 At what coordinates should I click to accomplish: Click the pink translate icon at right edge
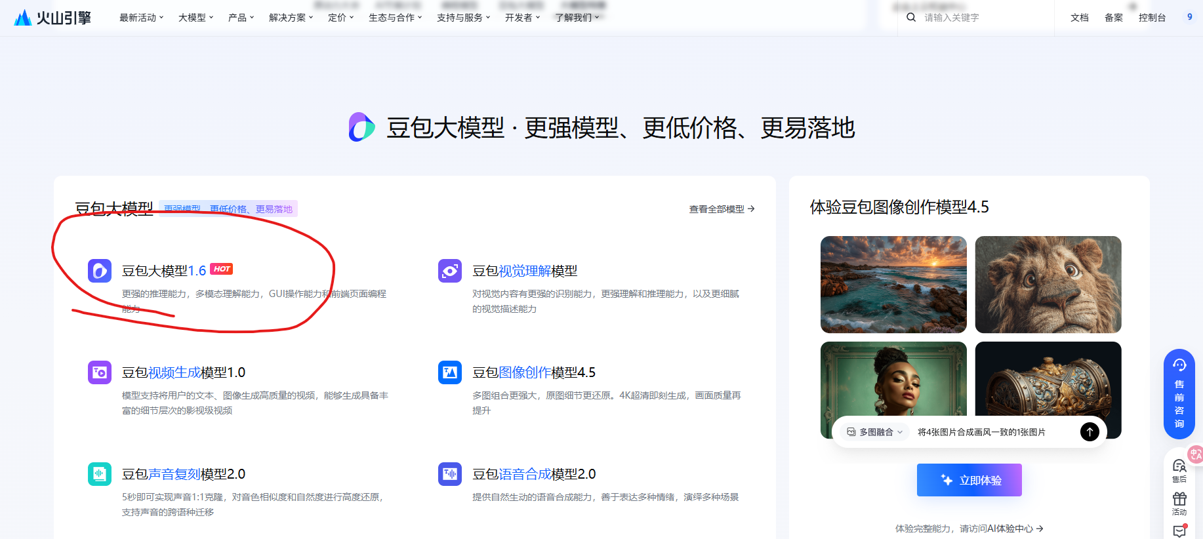[1196, 454]
